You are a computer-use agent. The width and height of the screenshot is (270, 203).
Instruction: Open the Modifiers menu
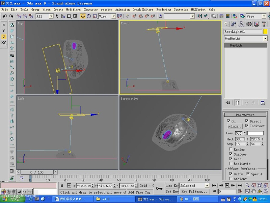coord(73,10)
